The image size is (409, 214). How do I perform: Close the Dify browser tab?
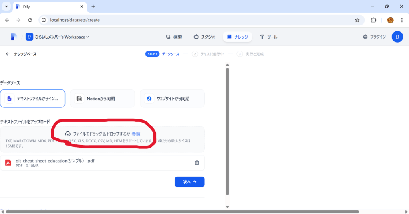pyautogui.click(x=81, y=6)
